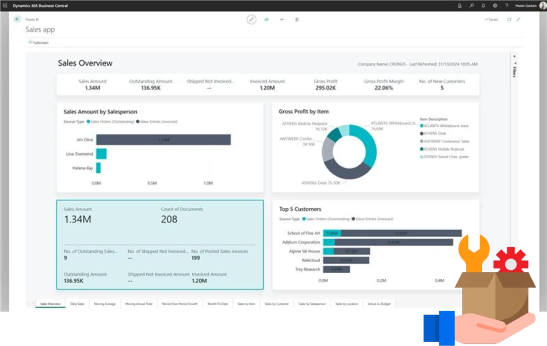Click the Invoiced Amount 1.20M KPI

(x=267, y=85)
